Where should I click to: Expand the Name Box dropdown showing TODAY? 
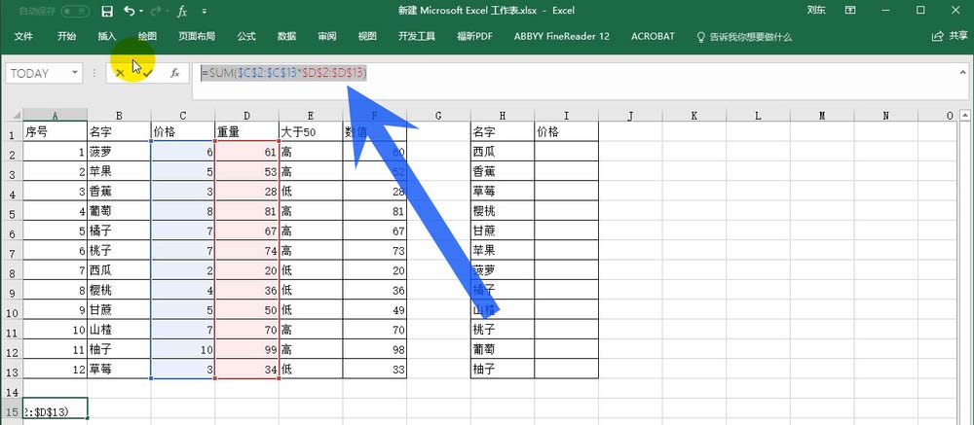[75, 73]
